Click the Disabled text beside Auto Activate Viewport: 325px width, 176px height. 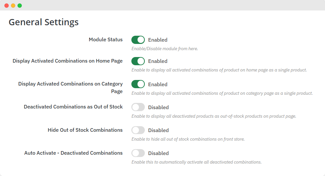(158, 153)
